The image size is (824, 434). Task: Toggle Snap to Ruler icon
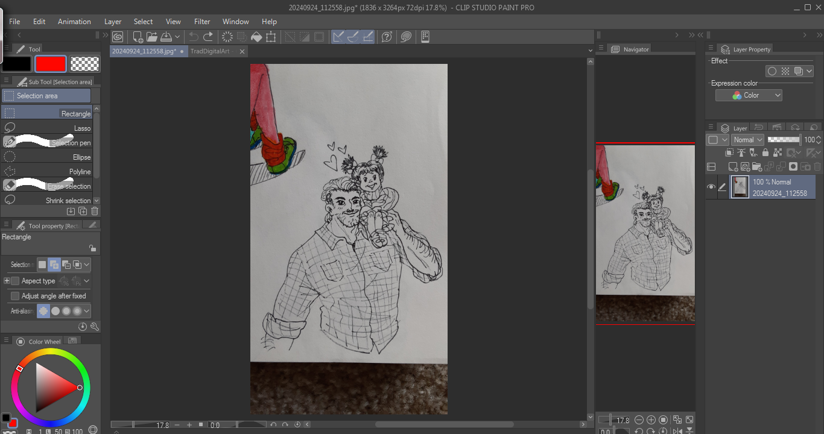(x=338, y=37)
